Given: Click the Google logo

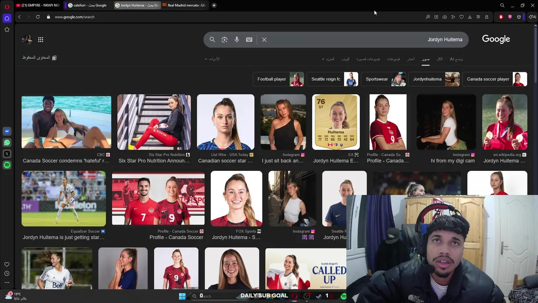Looking at the screenshot, I should click(496, 39).
